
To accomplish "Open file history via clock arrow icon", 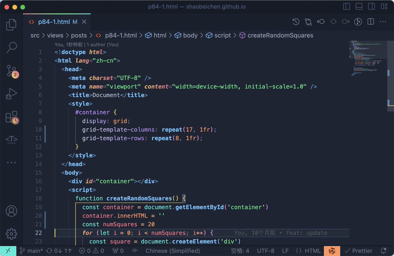I will point(296,22).
